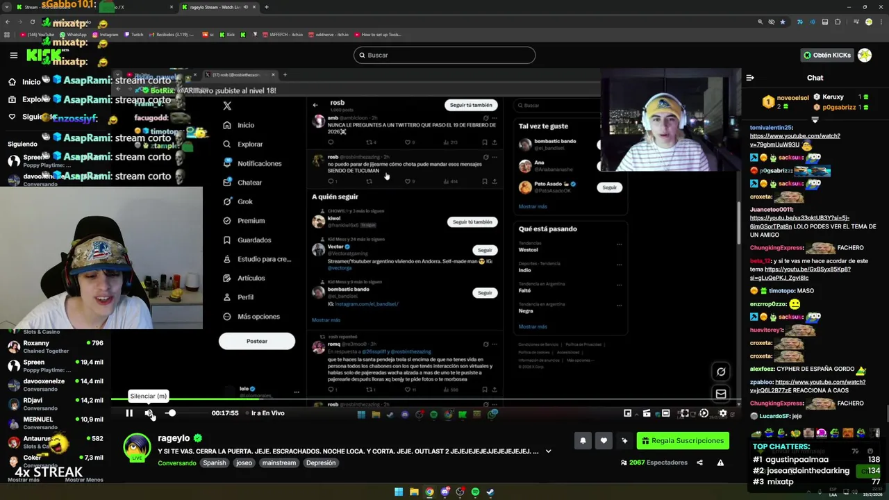This screenshot has width=889, height=500.
Task: Go to Kick home via the logo
Action: 43,55
